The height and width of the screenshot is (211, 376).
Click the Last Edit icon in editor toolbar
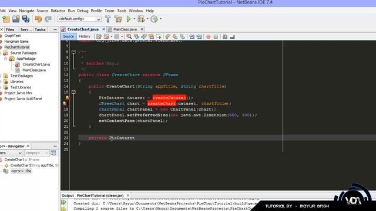(99, 36)
